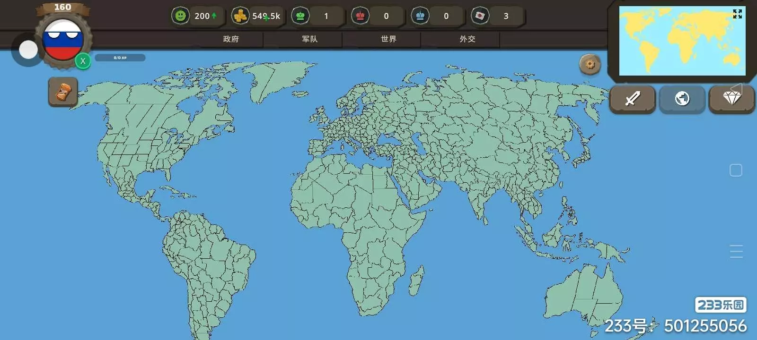Open the hourglass time control button

(63, 92)
